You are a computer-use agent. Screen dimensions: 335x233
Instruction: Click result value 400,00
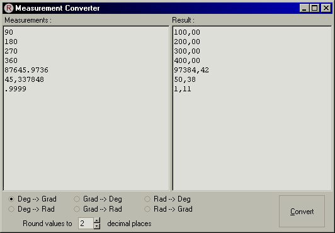[187, 60]
